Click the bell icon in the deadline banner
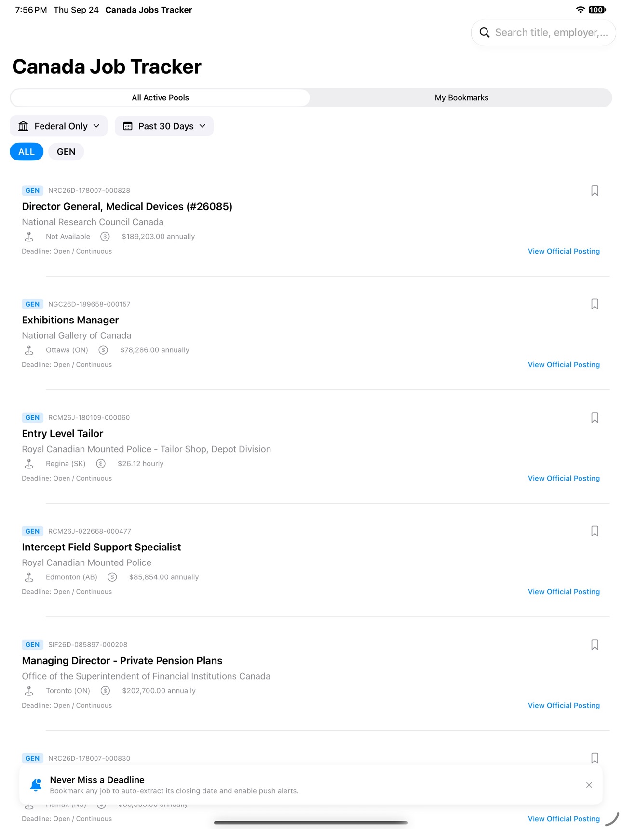 pyautogui.click(x=36, y=785)
